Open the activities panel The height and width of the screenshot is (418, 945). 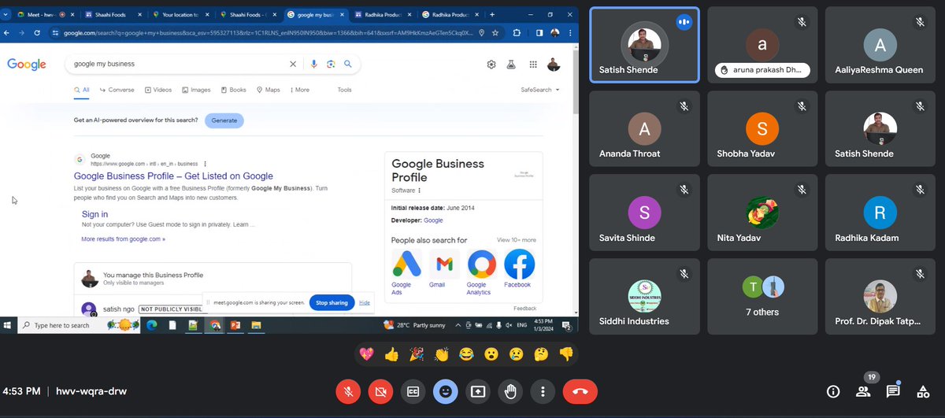click(x=921, y=391)
